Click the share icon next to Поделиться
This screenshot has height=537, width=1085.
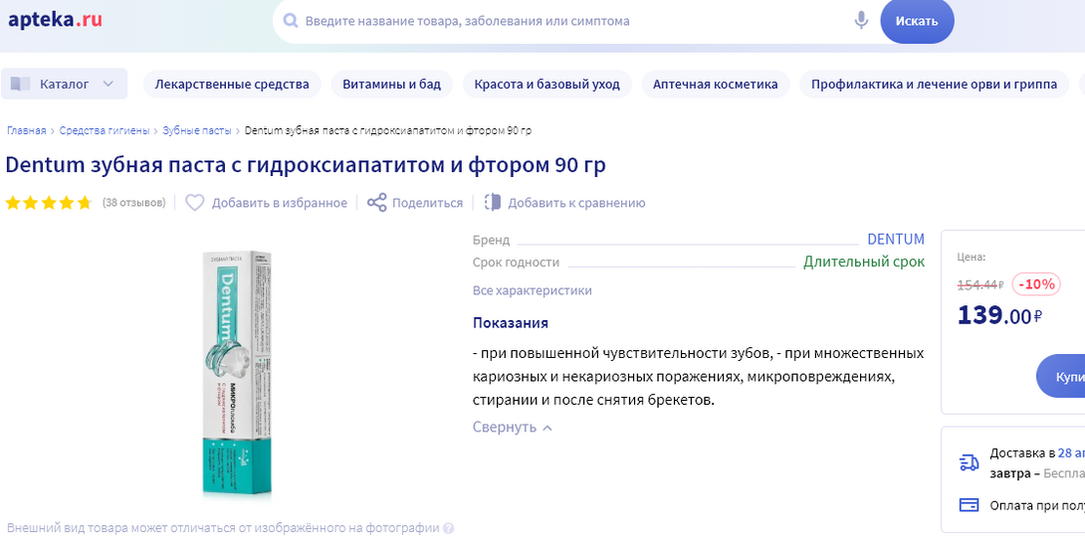pos(376,203)
